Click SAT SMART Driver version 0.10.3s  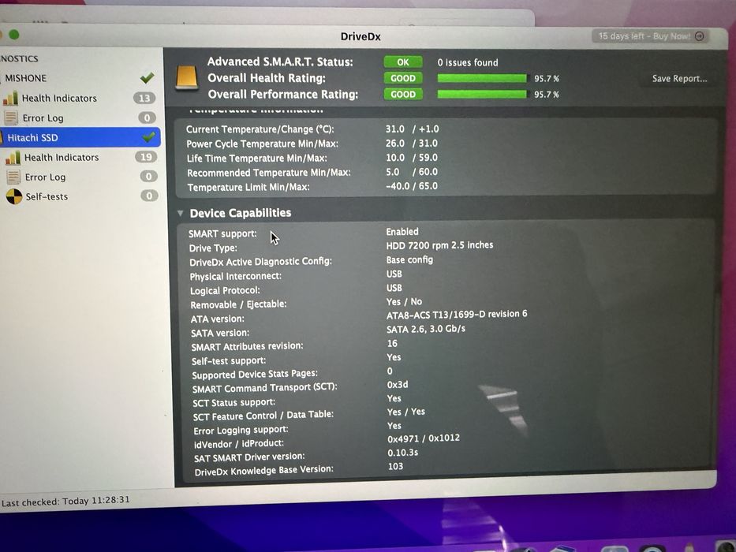click(403, 453)
